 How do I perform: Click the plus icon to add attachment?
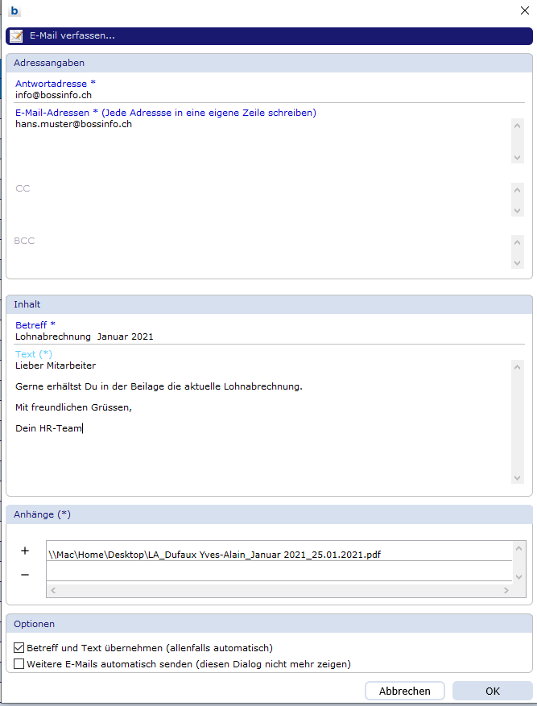[25, 551]
